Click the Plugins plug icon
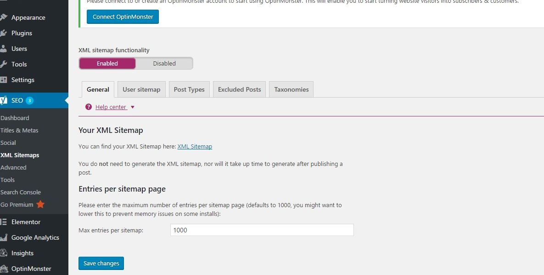The image size is (544, 275). [4, 33]
